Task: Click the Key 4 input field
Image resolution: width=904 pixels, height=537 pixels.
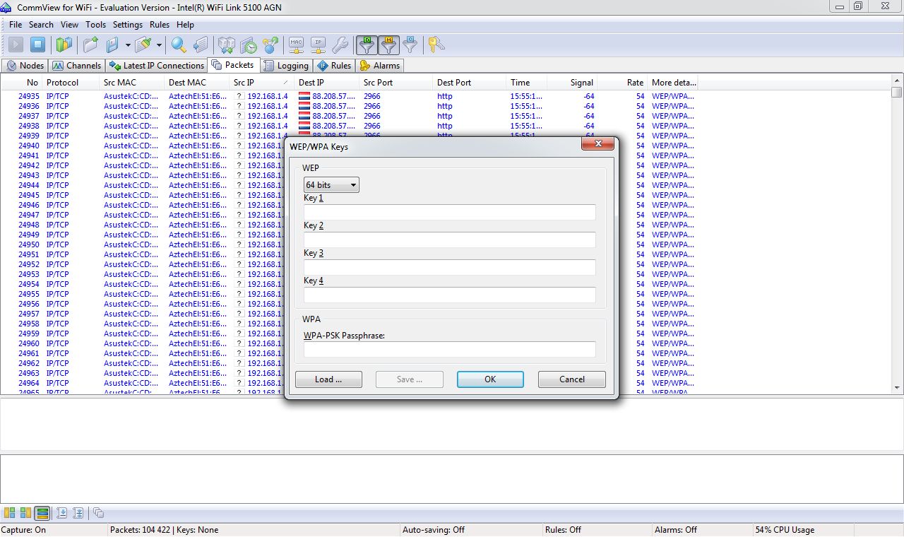Action: pyautogui.click(x=450, y=295)
